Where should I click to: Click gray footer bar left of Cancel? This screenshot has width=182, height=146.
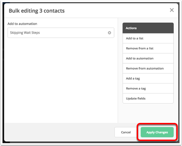[x=59, y=132]
